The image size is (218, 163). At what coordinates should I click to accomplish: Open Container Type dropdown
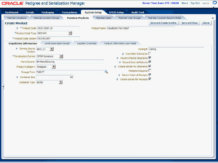pyautogui.click(x=60, y=82)
